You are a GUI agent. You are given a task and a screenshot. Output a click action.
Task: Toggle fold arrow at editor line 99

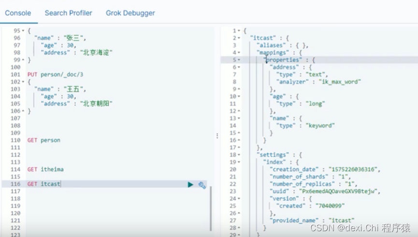point(23,60)
